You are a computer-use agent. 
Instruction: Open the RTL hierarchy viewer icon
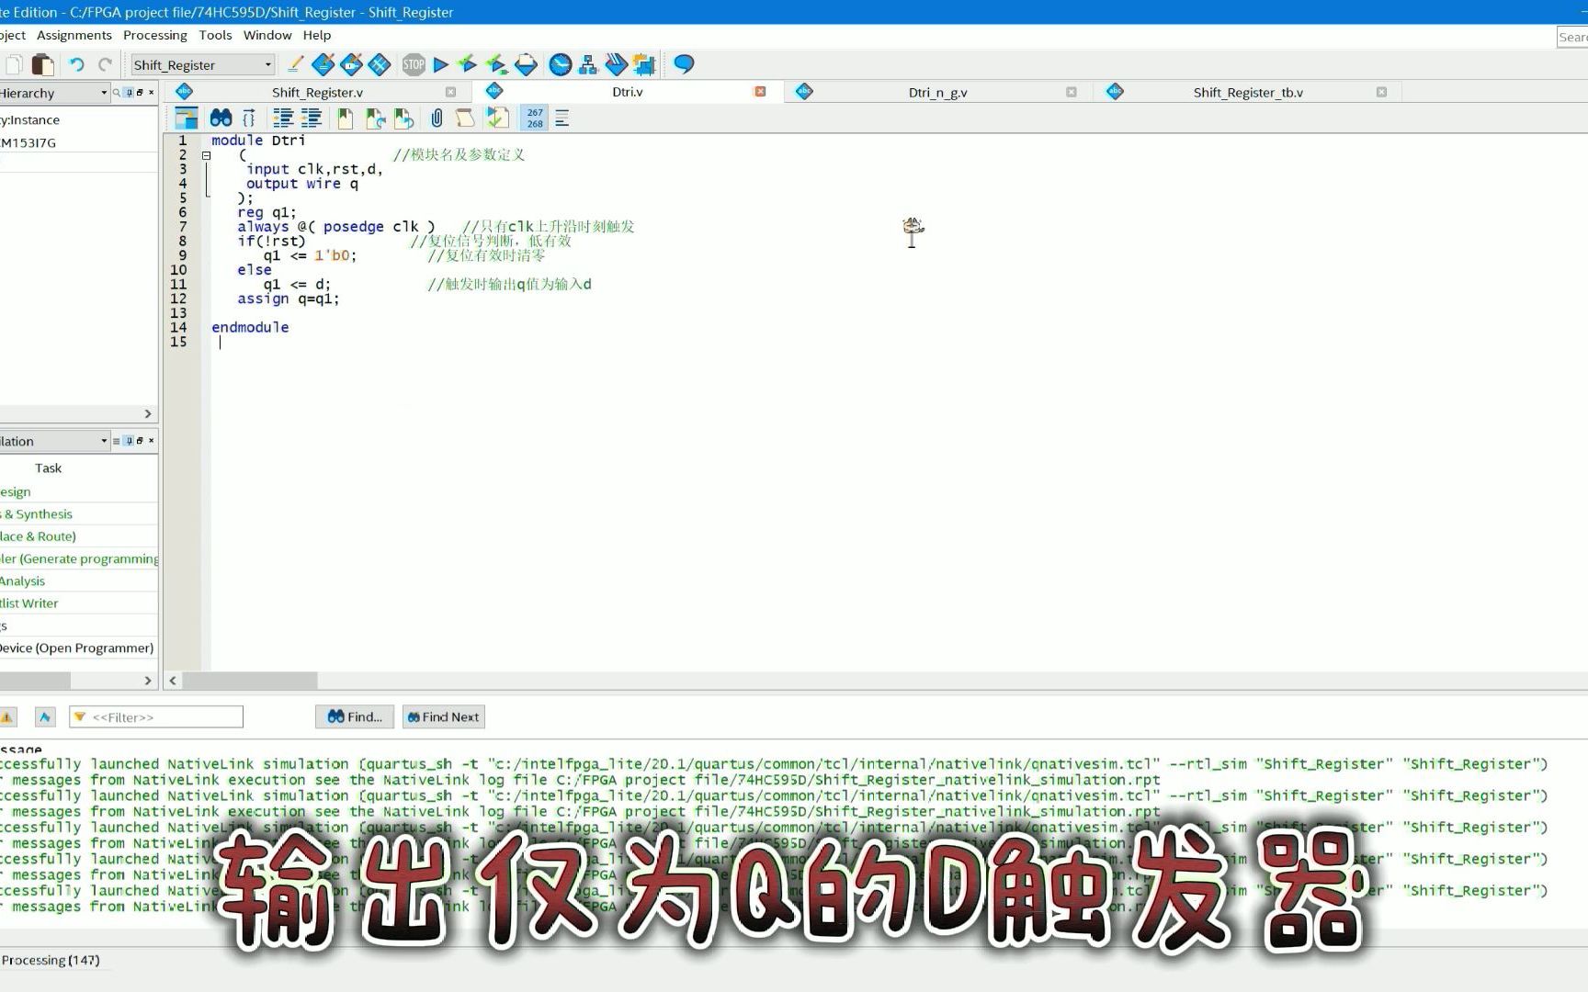pos(588,64)
